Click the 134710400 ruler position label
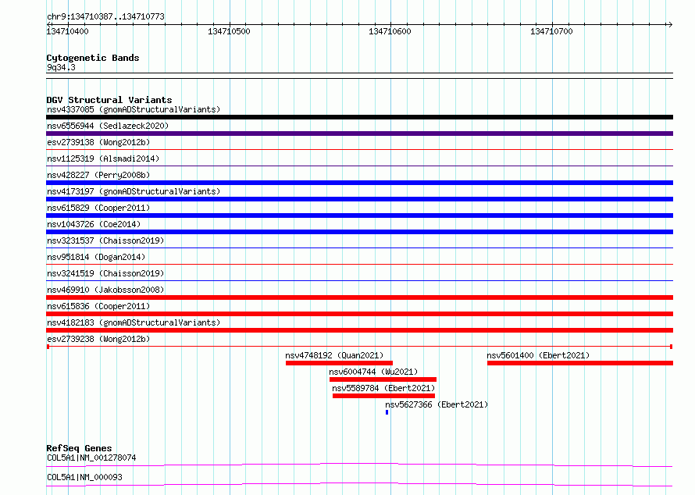695x495 pixels. coord(67,31)
